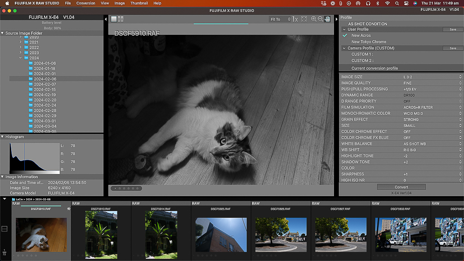Collapse the Source Image Folder section
Image resolution: width=464 pixels, height=261 pixels.
click(x=2, y=33)
